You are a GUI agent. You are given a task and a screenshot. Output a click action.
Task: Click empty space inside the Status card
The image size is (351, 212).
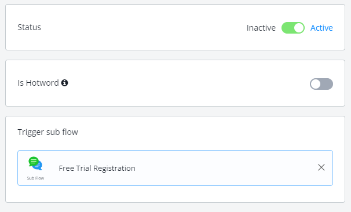(x=143, y=27)
